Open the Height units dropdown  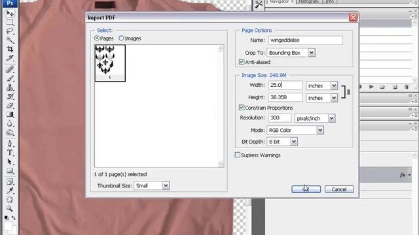(334, 98)
